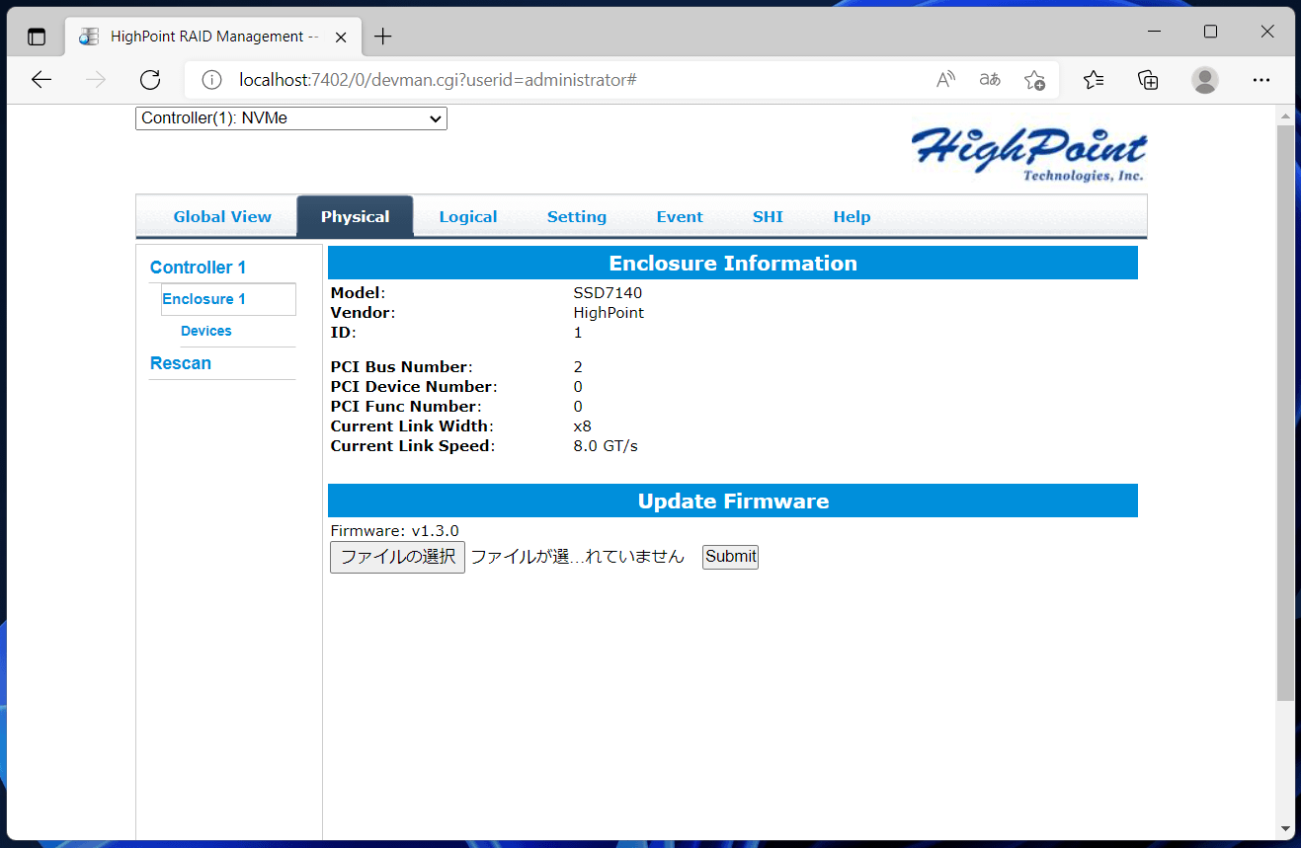The image size is (1301, 848).
Task: Open the Event tab
Action: tap(680, 217)
